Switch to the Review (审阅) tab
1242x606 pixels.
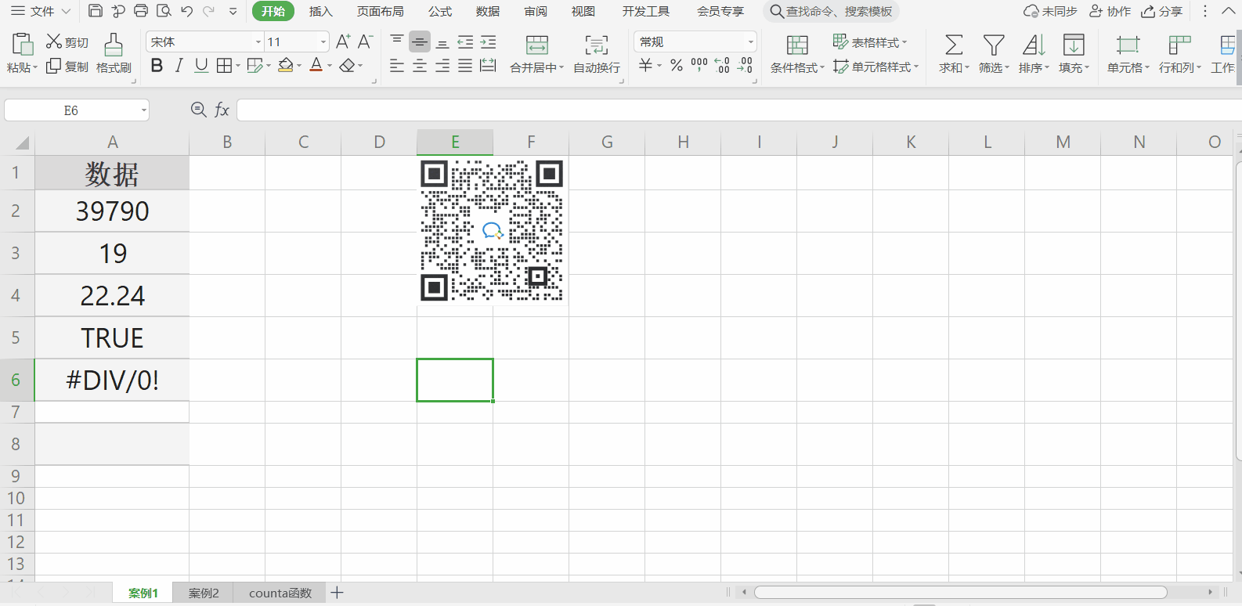click(x=536, y=11)
